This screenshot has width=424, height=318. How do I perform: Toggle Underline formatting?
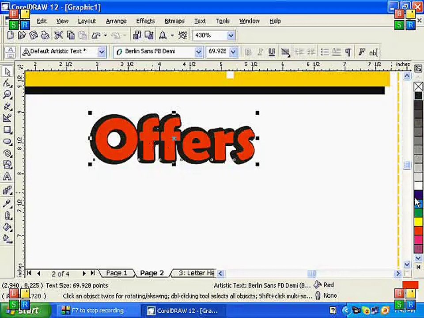[272, 52]
